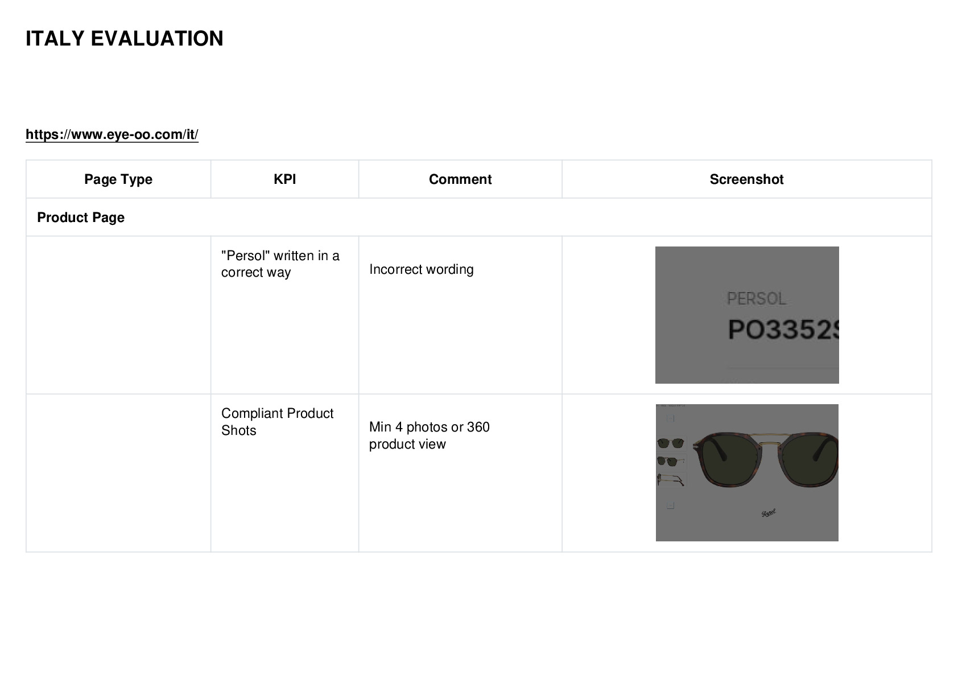Click "Persol" written correctly KPI cell
This screenshot has width=958, height=678.
[284, 315]
